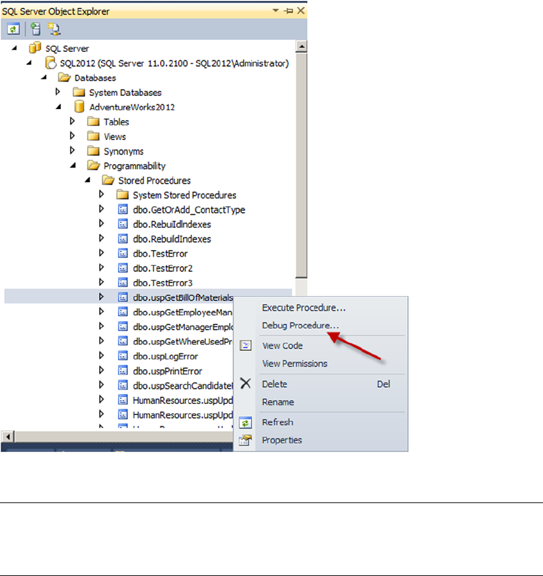Expand the dbo.RebuildIndexes procedure node
Screen dimensions: 543x576
(x=101, y=238)
